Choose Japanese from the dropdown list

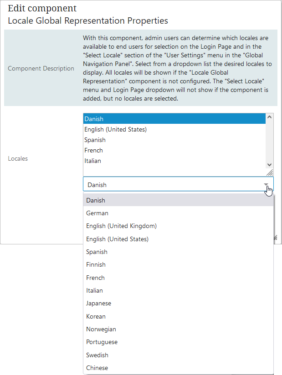click(x=178, y=304)
